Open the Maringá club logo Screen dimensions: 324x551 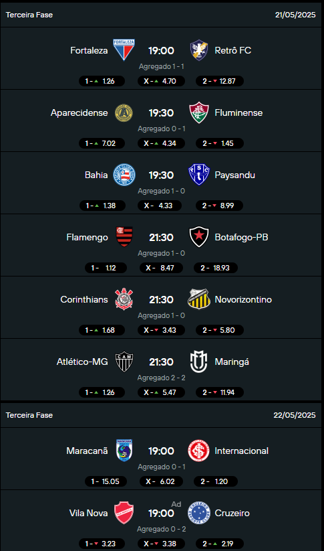(199, 362)
